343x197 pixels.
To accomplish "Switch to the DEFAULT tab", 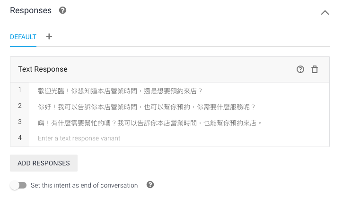I will tap(23, 37).
